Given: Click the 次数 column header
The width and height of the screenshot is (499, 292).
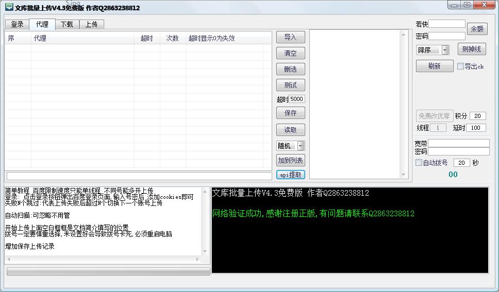Looking at the screenshot, I should pyautogui.click(x=173, y=38).
